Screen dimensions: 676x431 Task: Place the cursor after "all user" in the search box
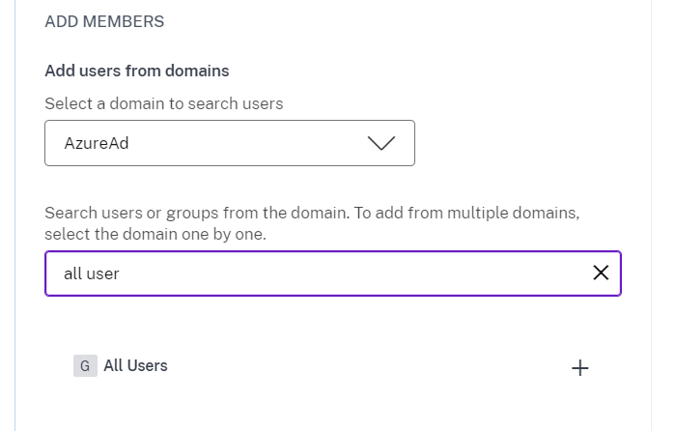coord(122,273)
